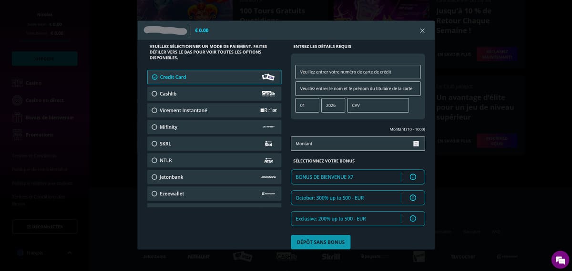Image resolution: width=572 pixels, height=271 pixels.
Task: Select the Cashlib payment method
Action: tap(214, 94)
